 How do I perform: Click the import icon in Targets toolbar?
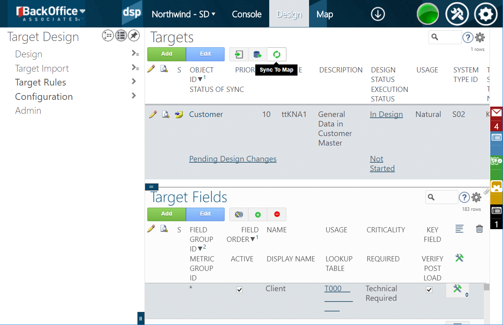pos(239,54)
